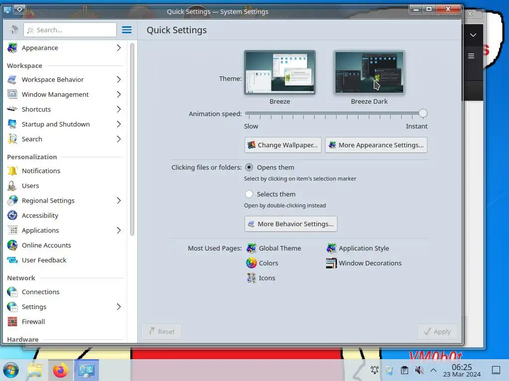Select the "Opens them" radio button
Image resolution: width=509 pixels, height=381 pixels.
249,167
